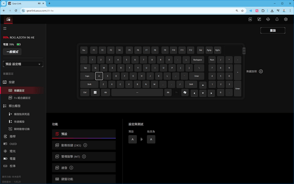Click the browser address bar
This screenshot has width=294, height=184.
point(130,11)
